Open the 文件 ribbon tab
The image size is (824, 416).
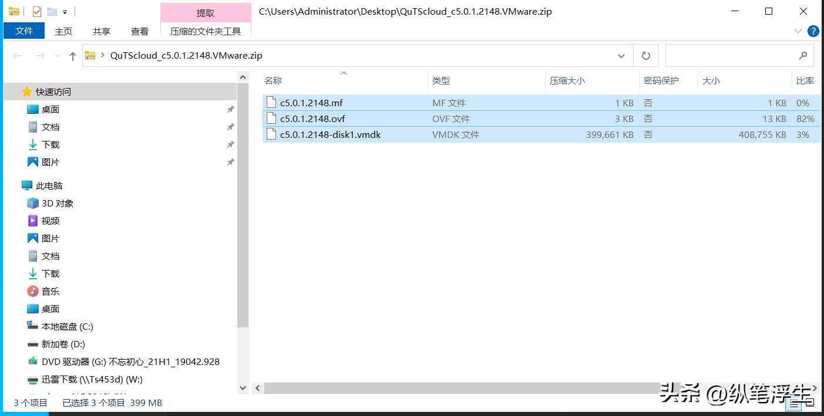click(x=24, y=31)
